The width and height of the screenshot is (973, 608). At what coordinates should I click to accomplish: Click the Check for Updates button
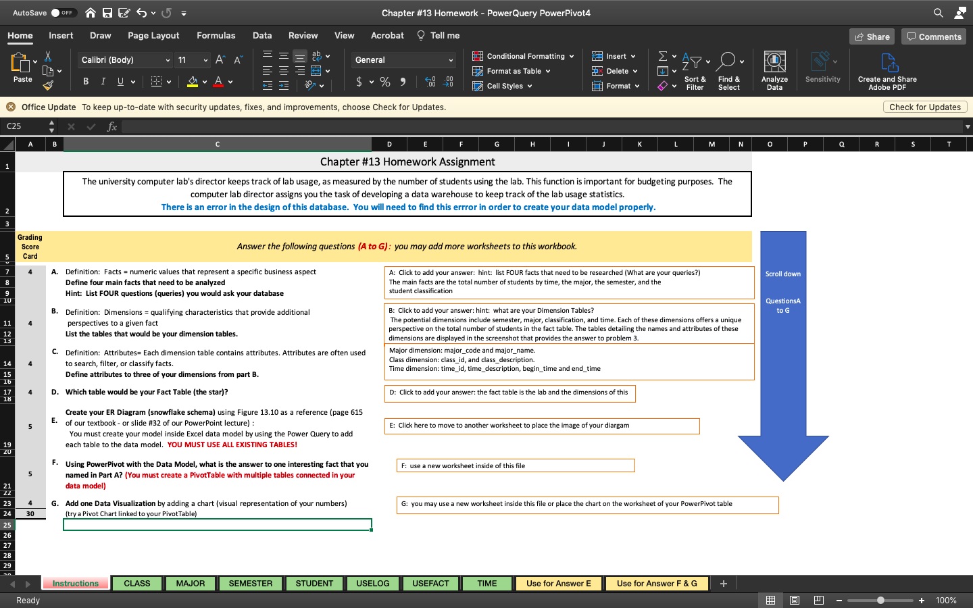(x=925, y=107)
